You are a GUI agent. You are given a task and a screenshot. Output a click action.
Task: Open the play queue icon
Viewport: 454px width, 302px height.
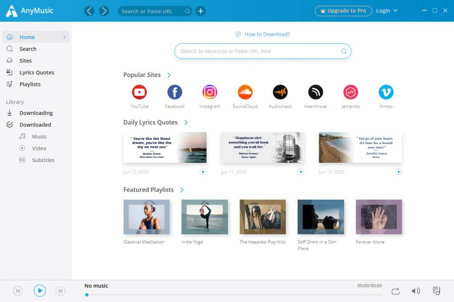pos(436,291)
